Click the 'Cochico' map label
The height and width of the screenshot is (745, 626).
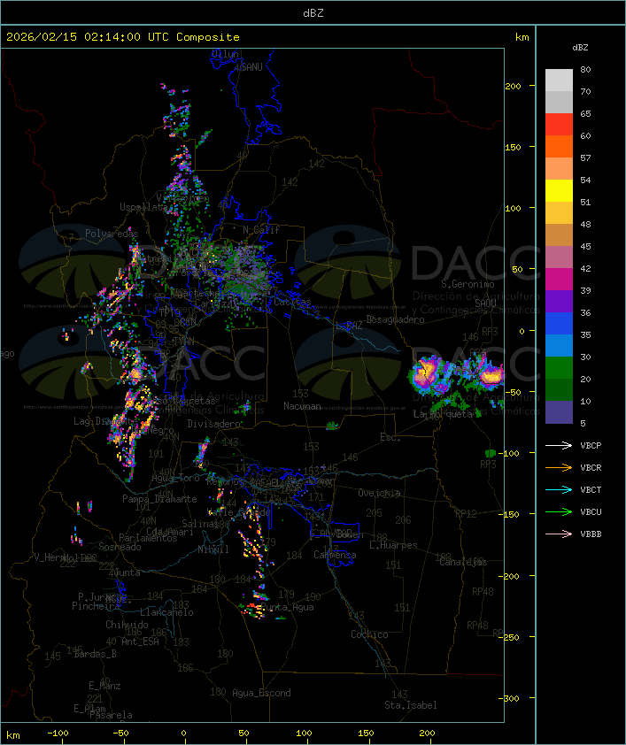369,634
